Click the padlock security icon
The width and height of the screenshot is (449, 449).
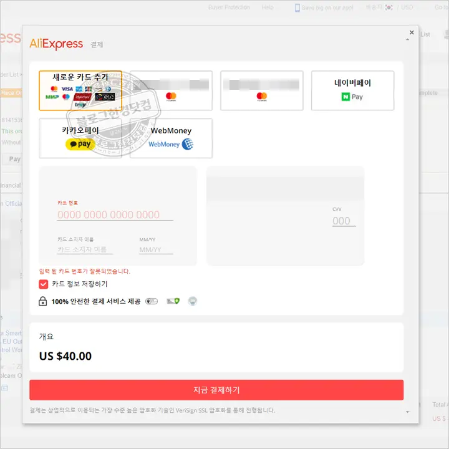pyautogui.click(x=42, y=301)
